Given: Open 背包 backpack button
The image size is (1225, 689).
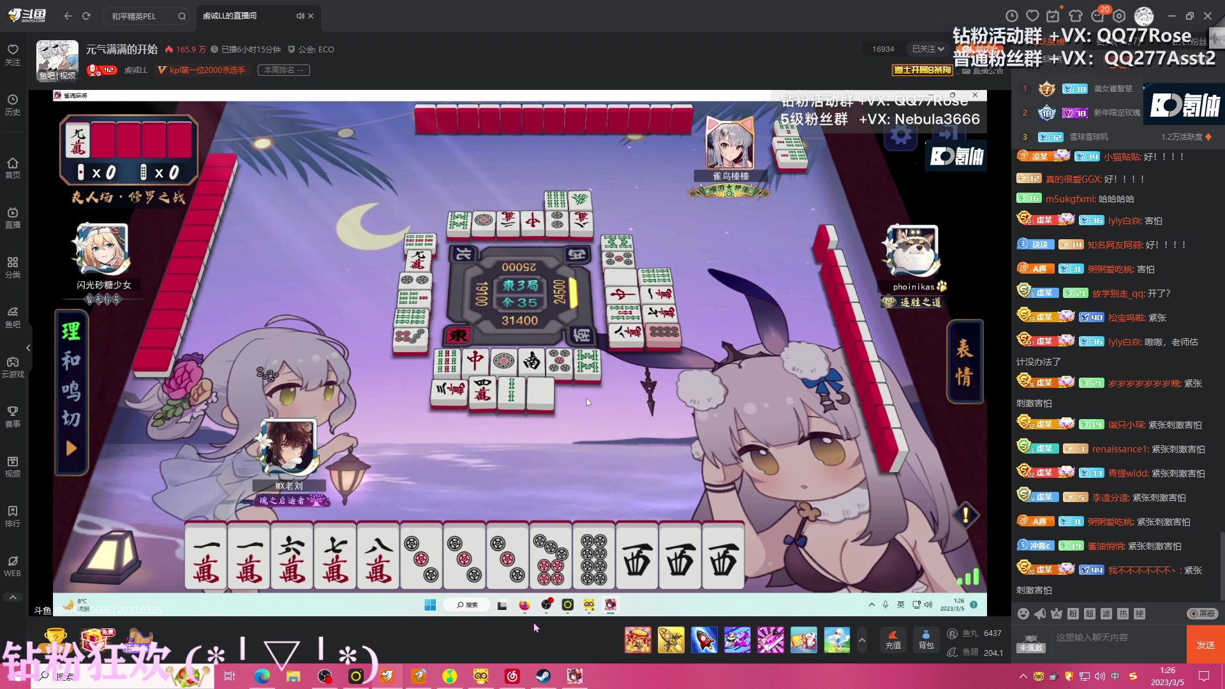Looking at the screenshot, I should [926, 640].
